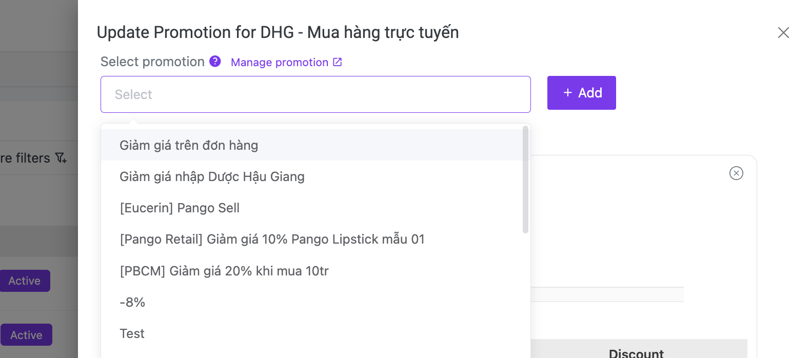Open the Manage promotion link
Image resolution: width=790 pixels, height=358 pixels.
point(280,63)
